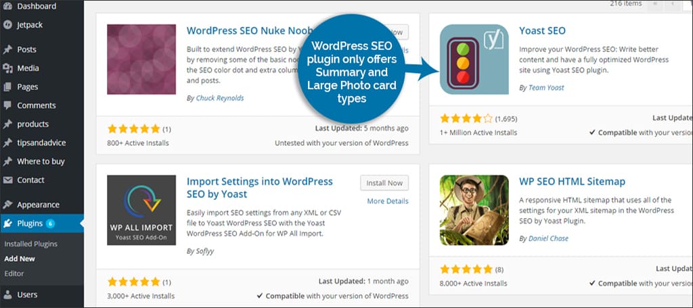Click the WordPress SEO Nuke Noob purple thumbnail

pos(141,59)
